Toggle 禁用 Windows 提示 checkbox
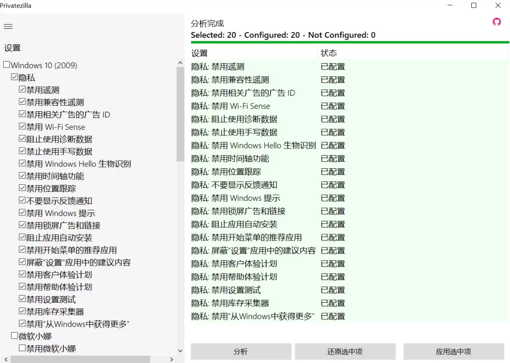Viewport: 510px width, 363px height. tap(22, 213)
